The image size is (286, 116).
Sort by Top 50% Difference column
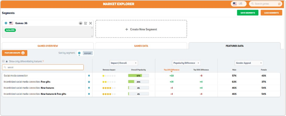(201, 70)
